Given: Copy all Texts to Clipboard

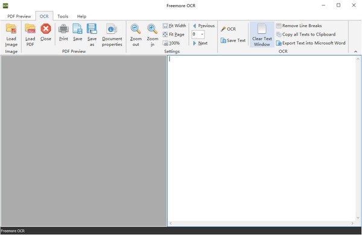Looking at the screenshot, I should 306,34.
